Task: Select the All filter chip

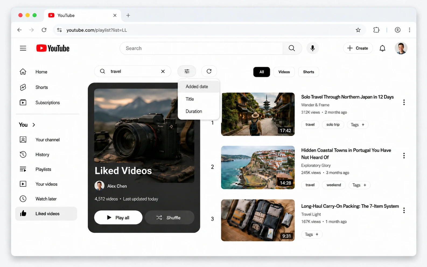Action: [x=262, y=72]
